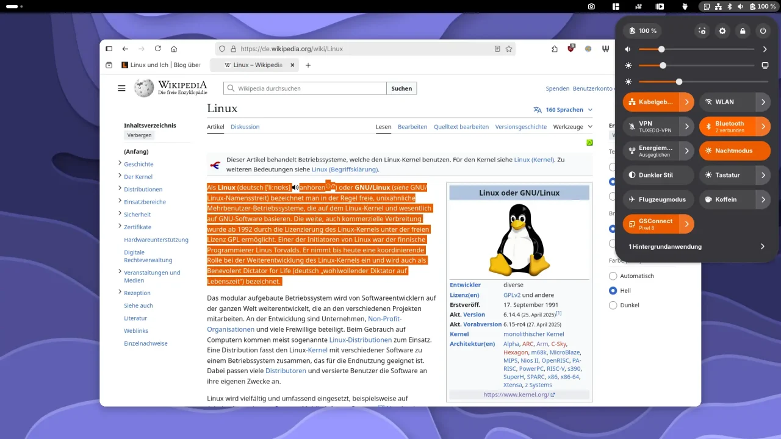Image resolution: width=781 pixels, height=439 pixels.
Task: Open system settings gear in quick panel
Action: pos(722,30)
